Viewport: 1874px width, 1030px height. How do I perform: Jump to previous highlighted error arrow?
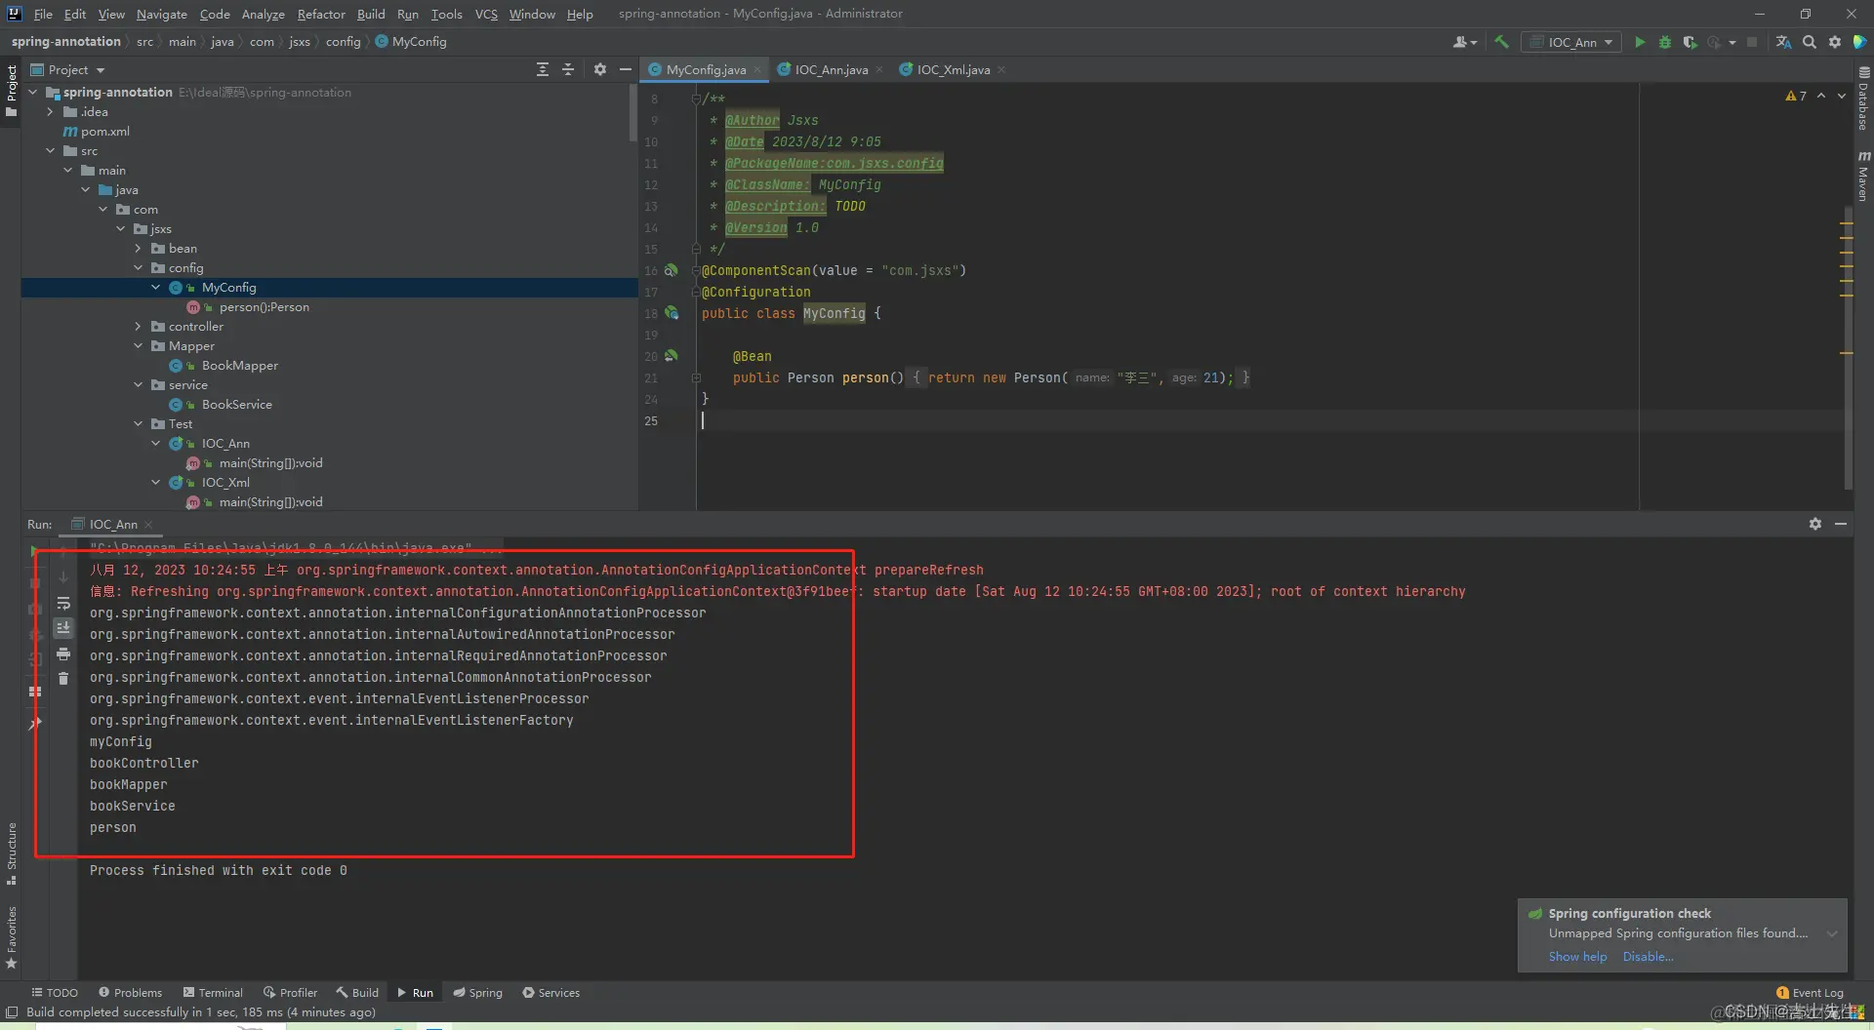click(x=1821, y=96)
